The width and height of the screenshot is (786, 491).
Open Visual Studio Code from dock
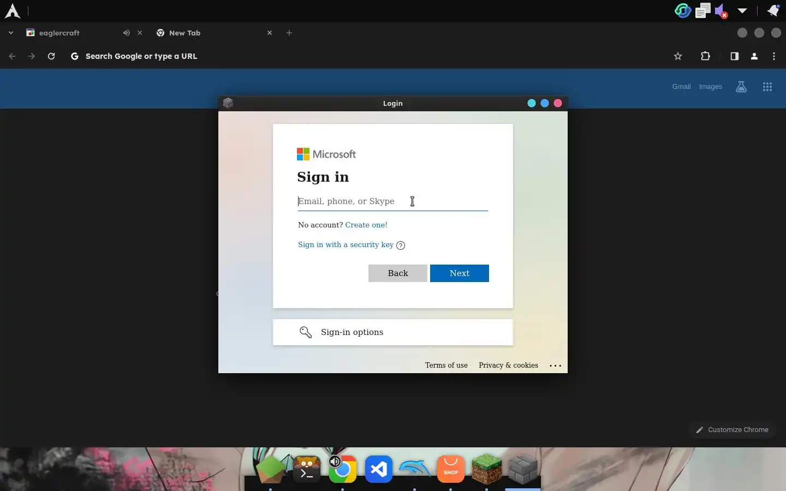click(379, 469)
